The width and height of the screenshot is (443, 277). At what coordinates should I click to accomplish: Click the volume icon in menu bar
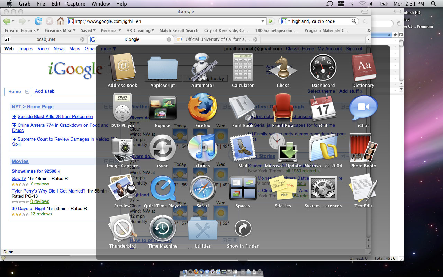[x=371, y=4]
